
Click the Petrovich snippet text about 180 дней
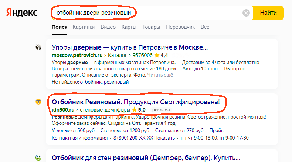158,68
